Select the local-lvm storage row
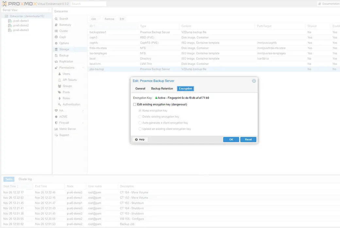 click(x=213, y=64)
